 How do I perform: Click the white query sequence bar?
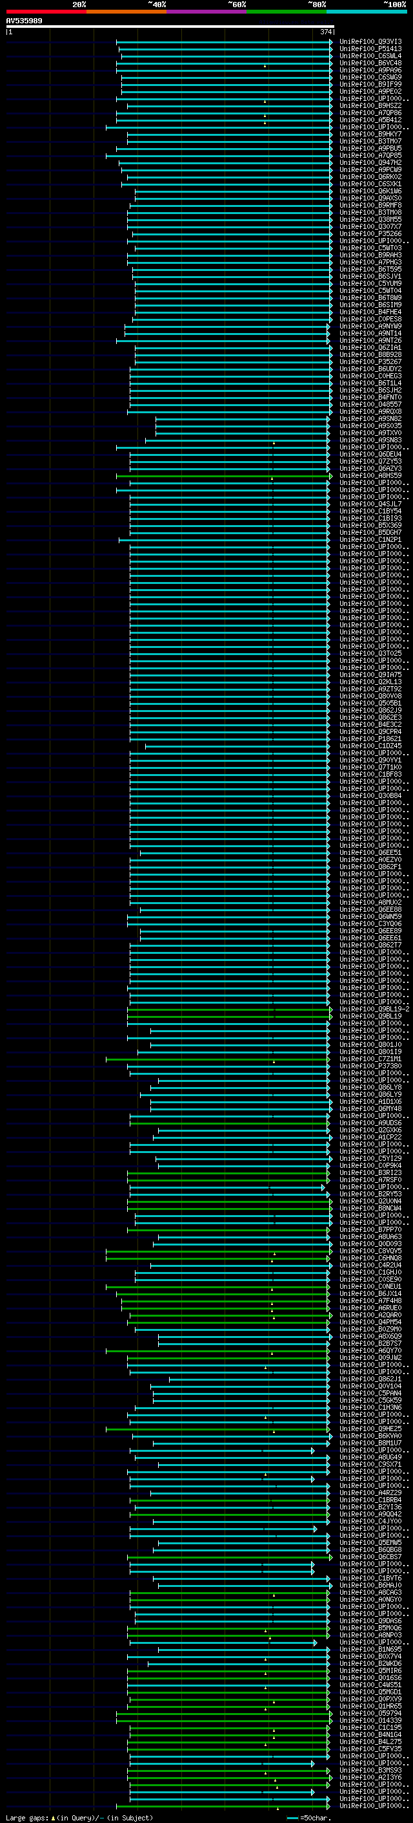tap(170, 26)
